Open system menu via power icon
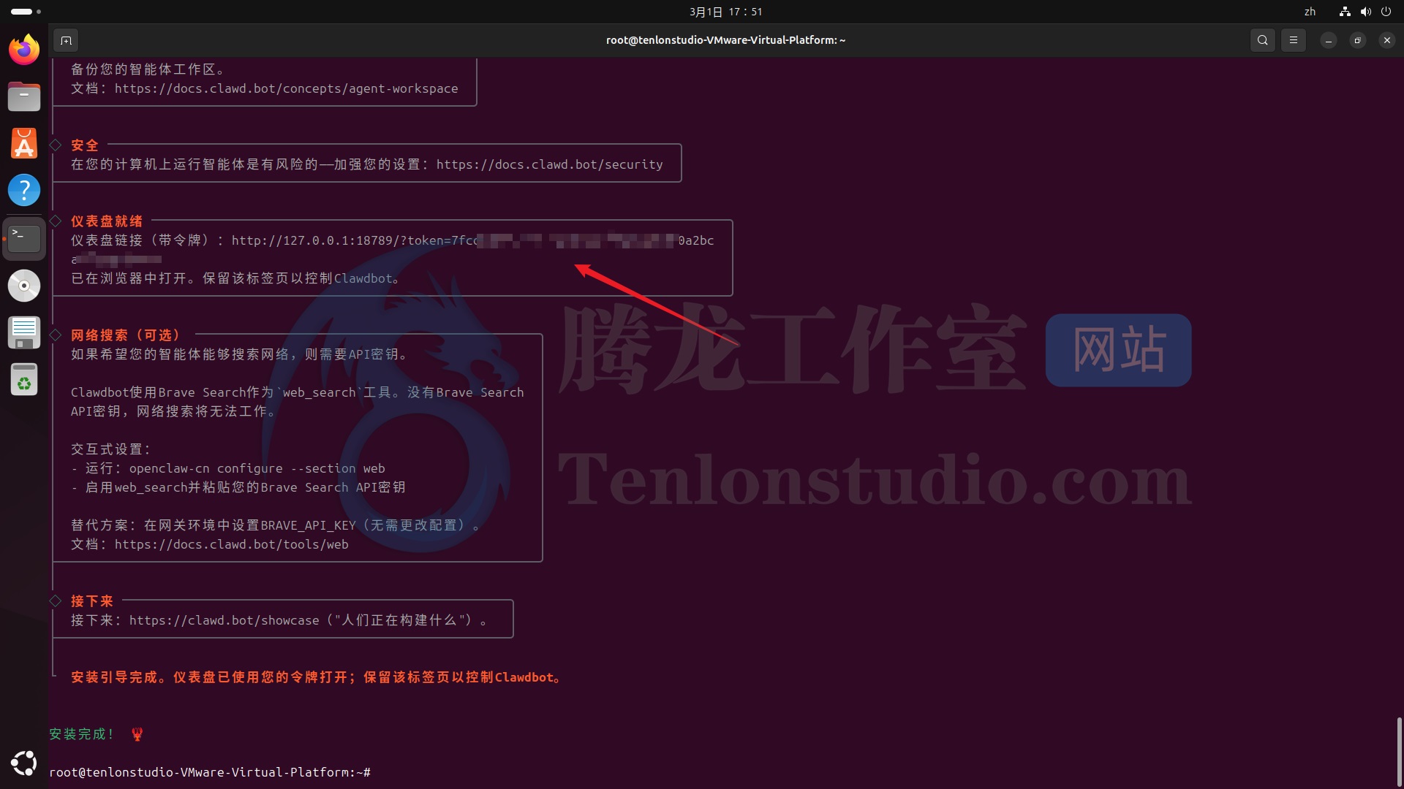This screenshot has height=789, width=1404. (x=1386, y=12)
